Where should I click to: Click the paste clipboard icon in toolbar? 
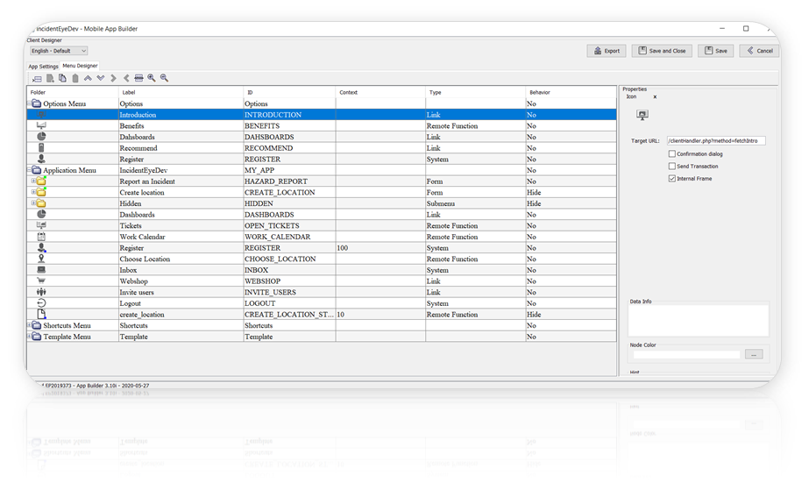tap(75, 78)
